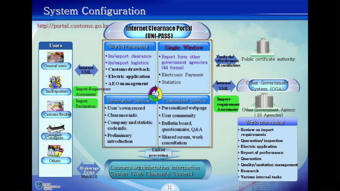Click the Linked processing arrow
Screen dimensions: 340x191
pyautogui.click(x=158, y=153)
